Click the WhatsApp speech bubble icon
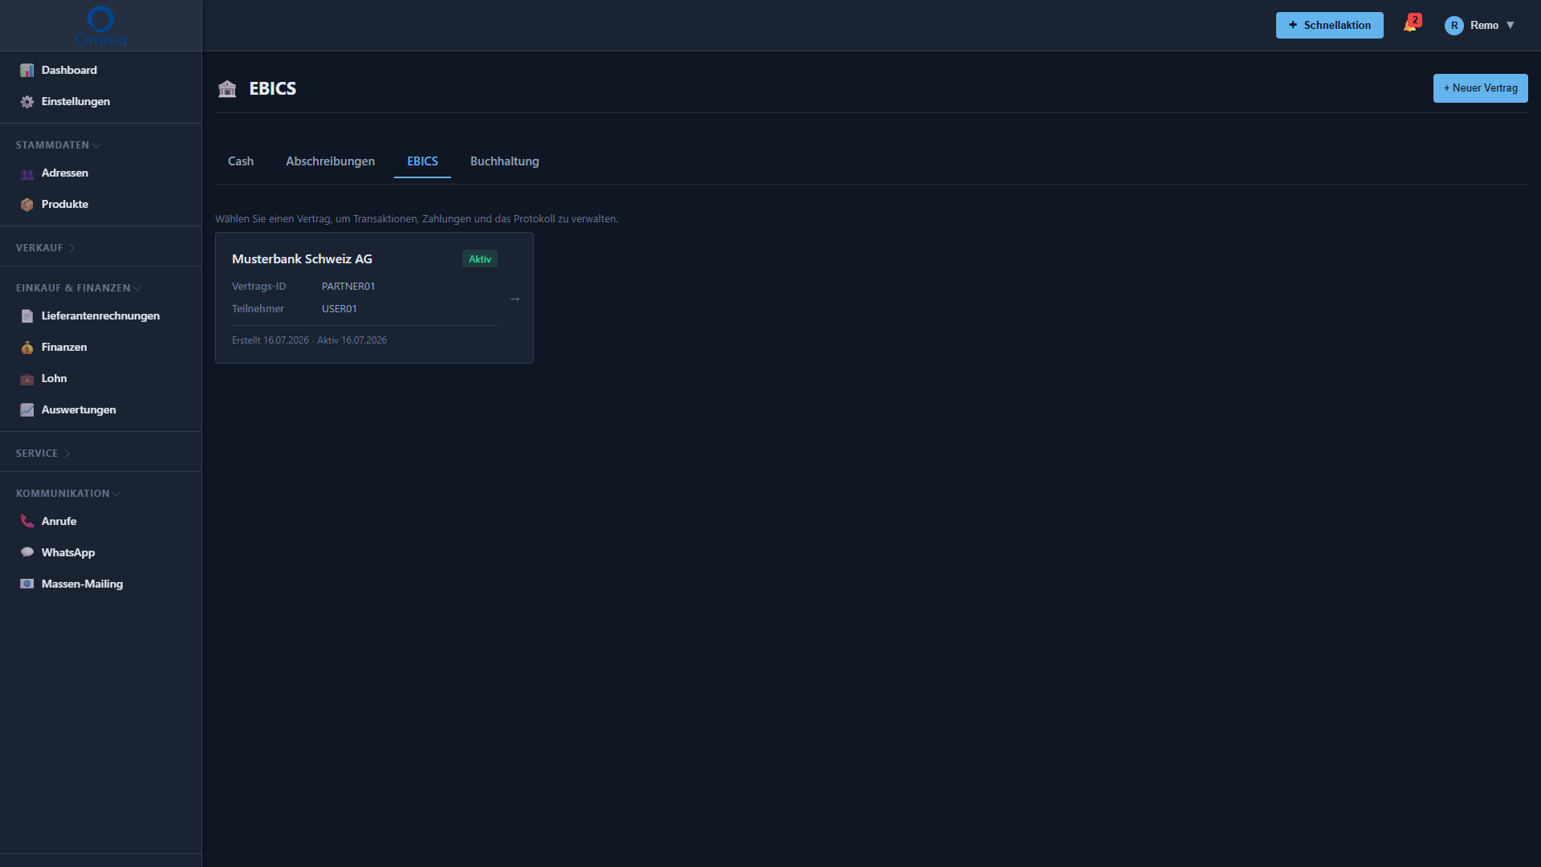This screenshot has height=867, width=1541. coord(27,553)
